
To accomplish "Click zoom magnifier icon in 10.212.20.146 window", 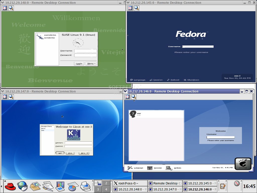I will point(134,97).
